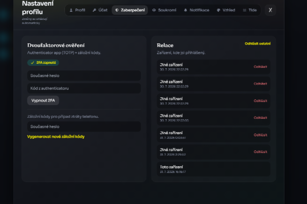Click the Vypnout 2FA button
Screen dimensions: 307x204
43,100
